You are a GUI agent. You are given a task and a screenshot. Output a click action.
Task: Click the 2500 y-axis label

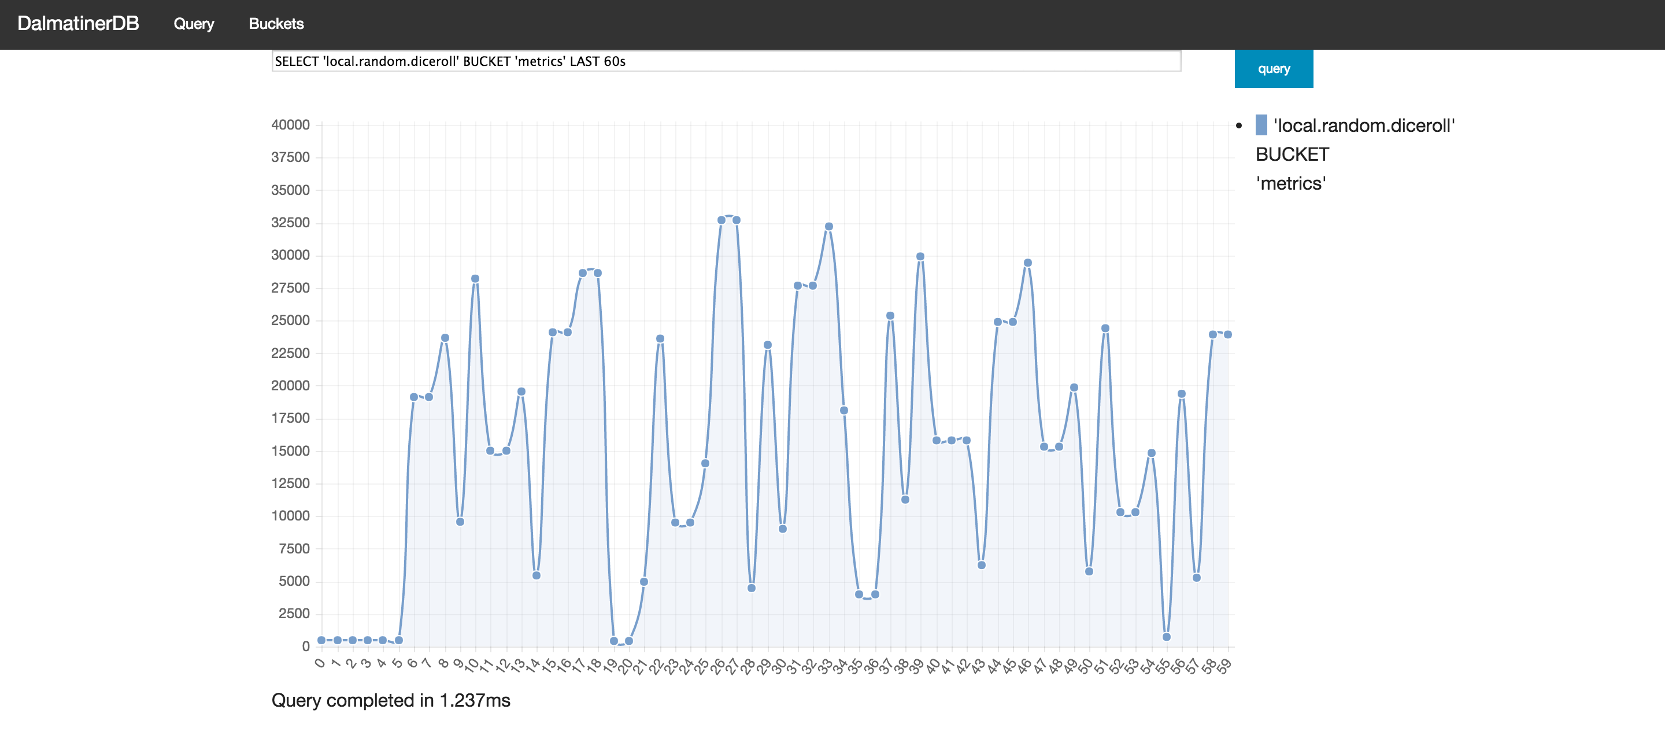point(294,614)
